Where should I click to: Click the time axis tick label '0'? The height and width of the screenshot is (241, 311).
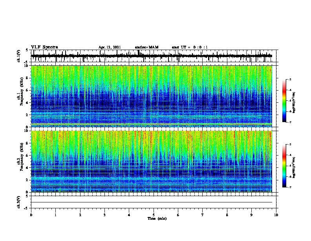tap(31, 215)
